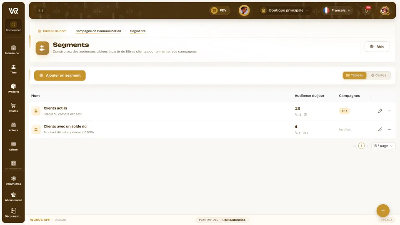Screen dimensions: 400x225
Task: Click the campaign count badge for Clients actifs
Action: coord(345,111)
